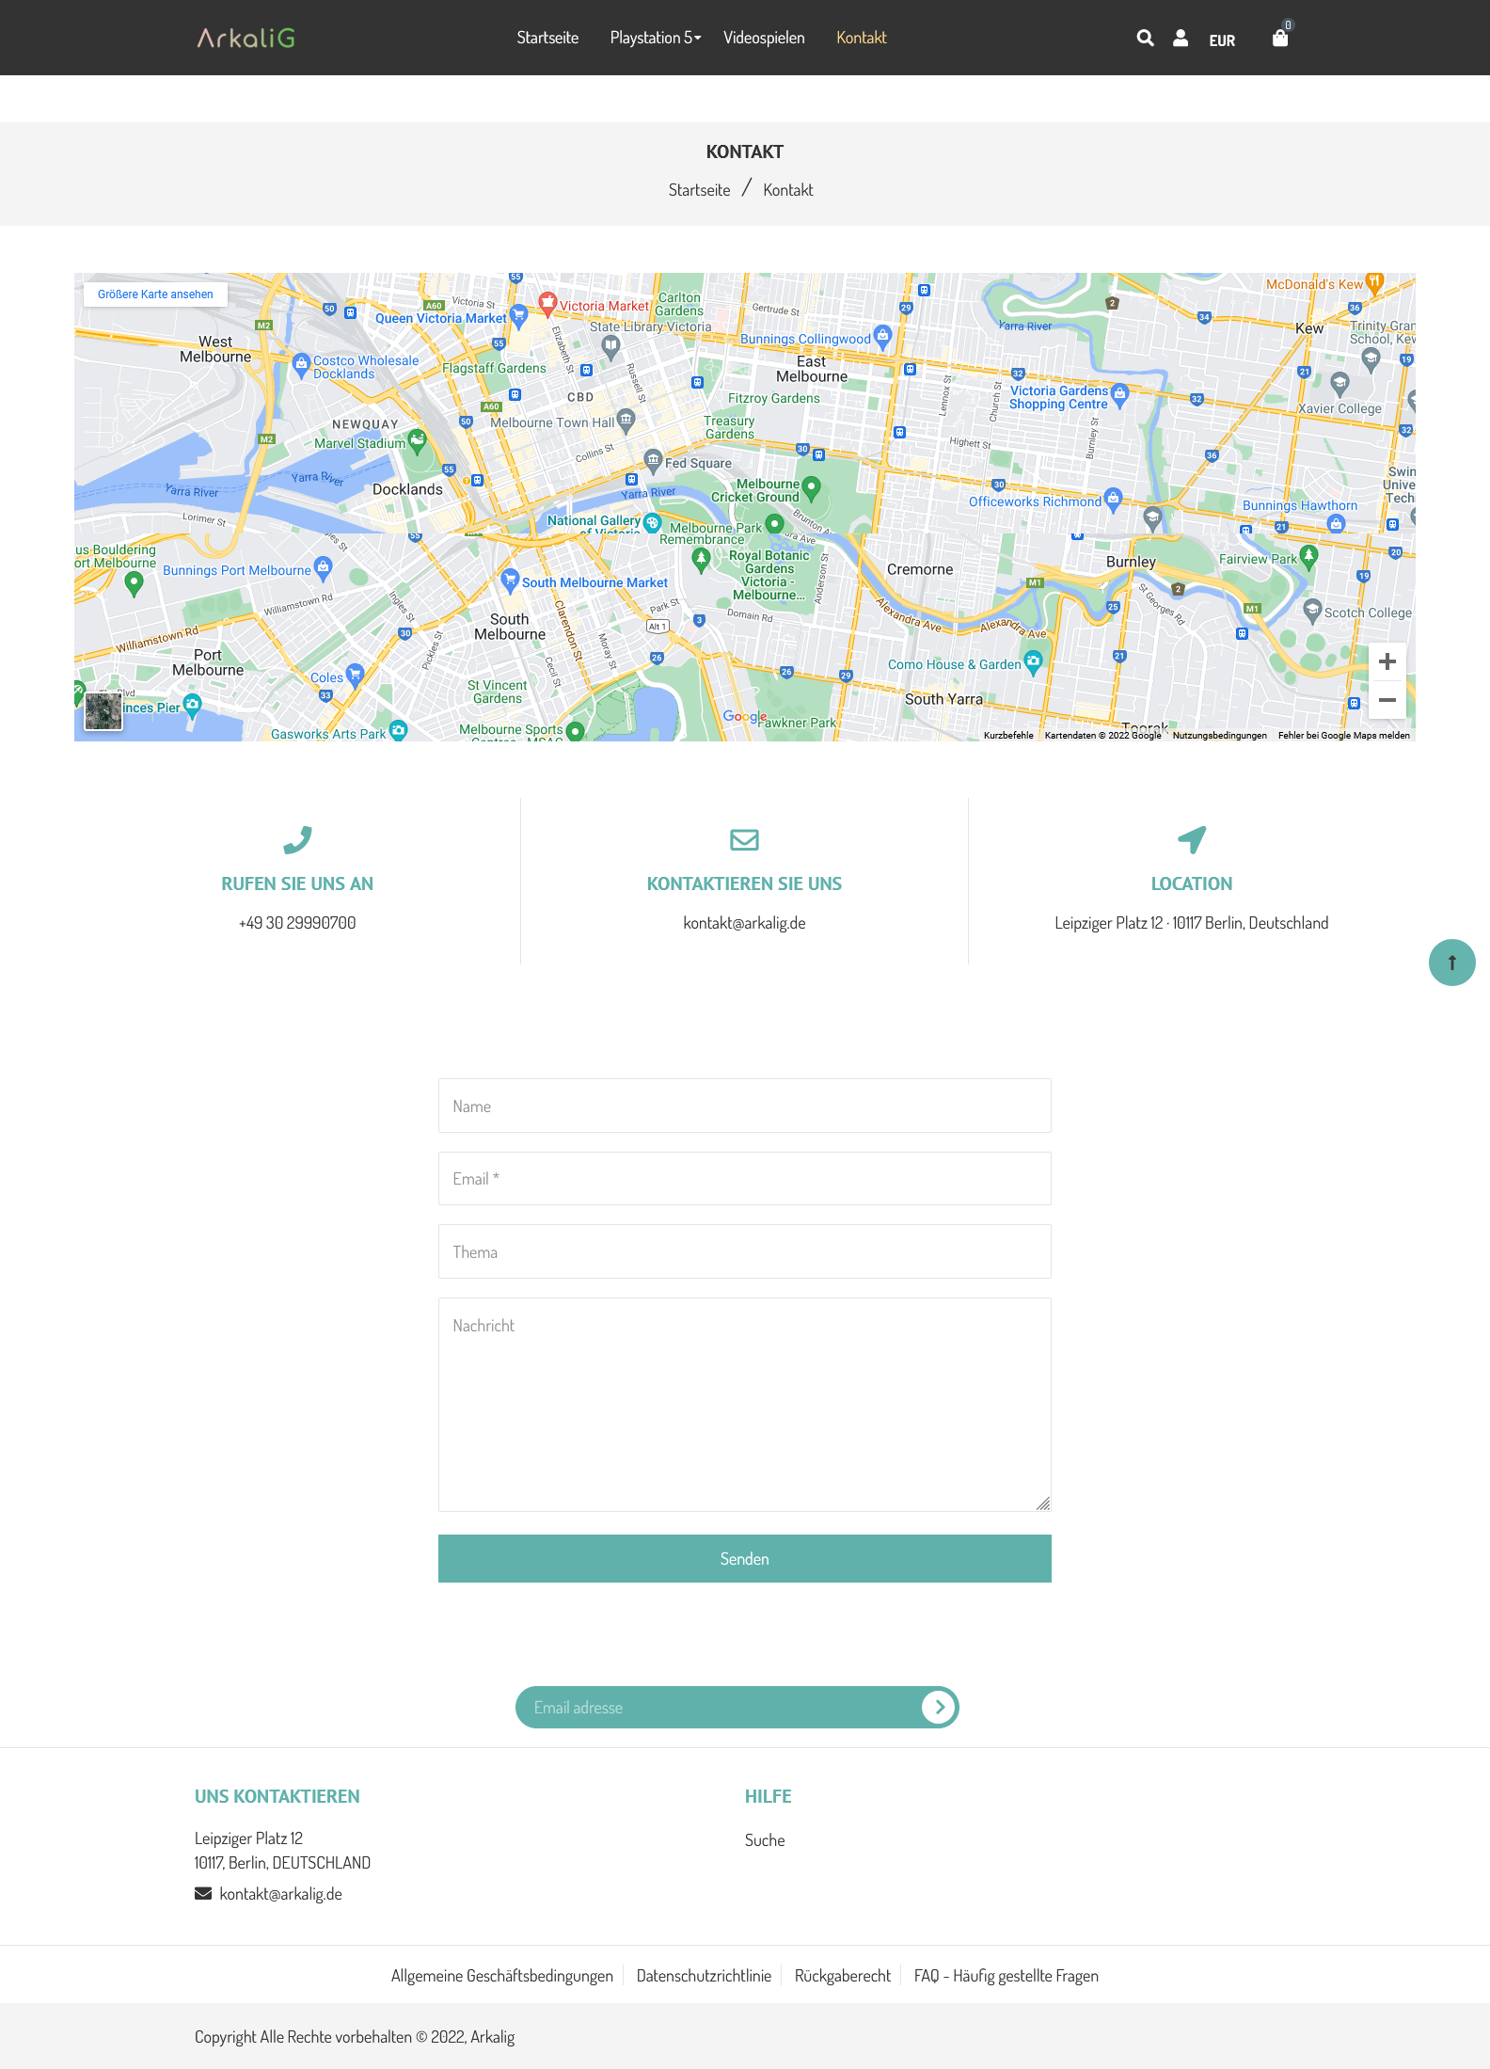Click the Senden button
The width and height of the screenshot is (1490, 2069).
tap(744, 1558)
